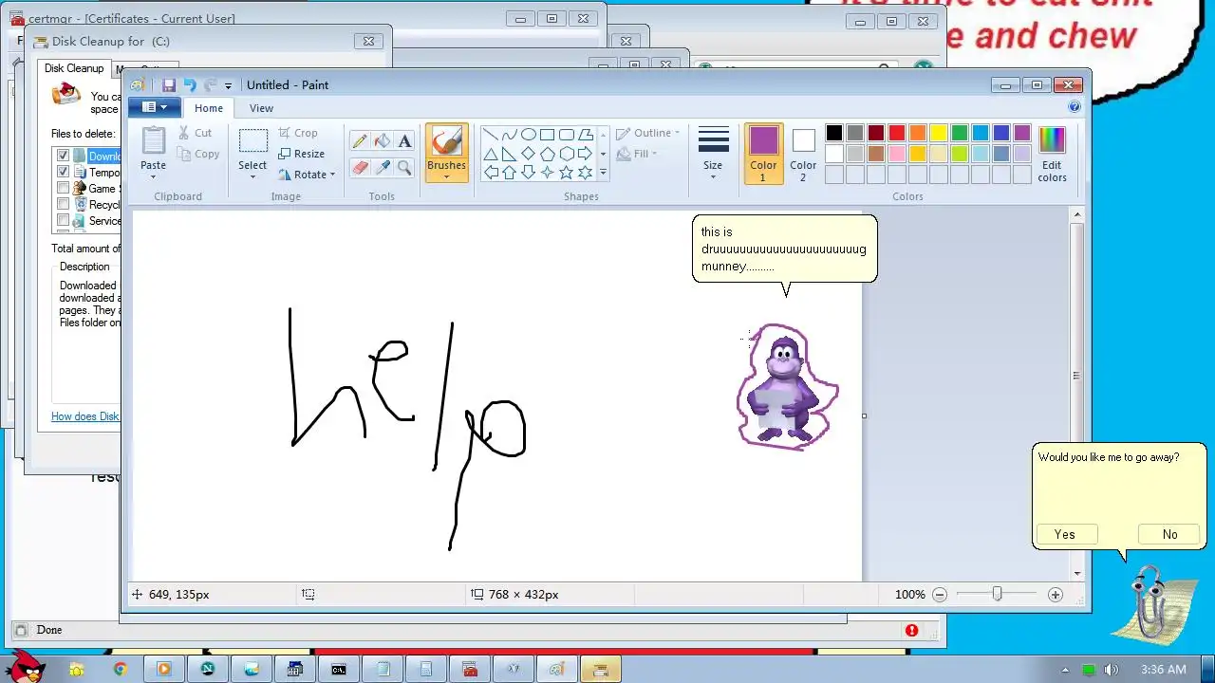The width and height of the screenshot is (1215, 683).
Task: Click the Resize command in Image group
Action: coord(301,154)
